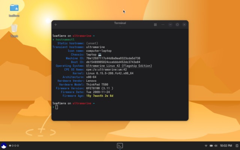Click the ThinkPad T500 hardware model text

pos(97,84)
